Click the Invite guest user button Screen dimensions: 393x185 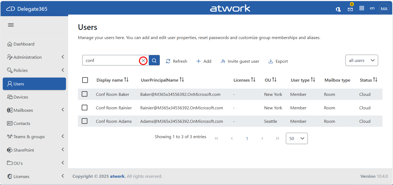[x=240, y=61]
